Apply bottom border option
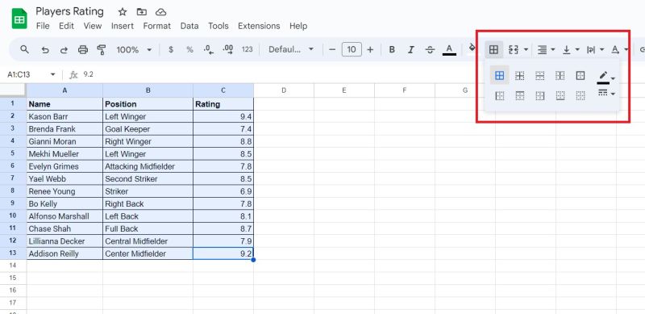Screen dimensions: 645x314 coord(560,96)
